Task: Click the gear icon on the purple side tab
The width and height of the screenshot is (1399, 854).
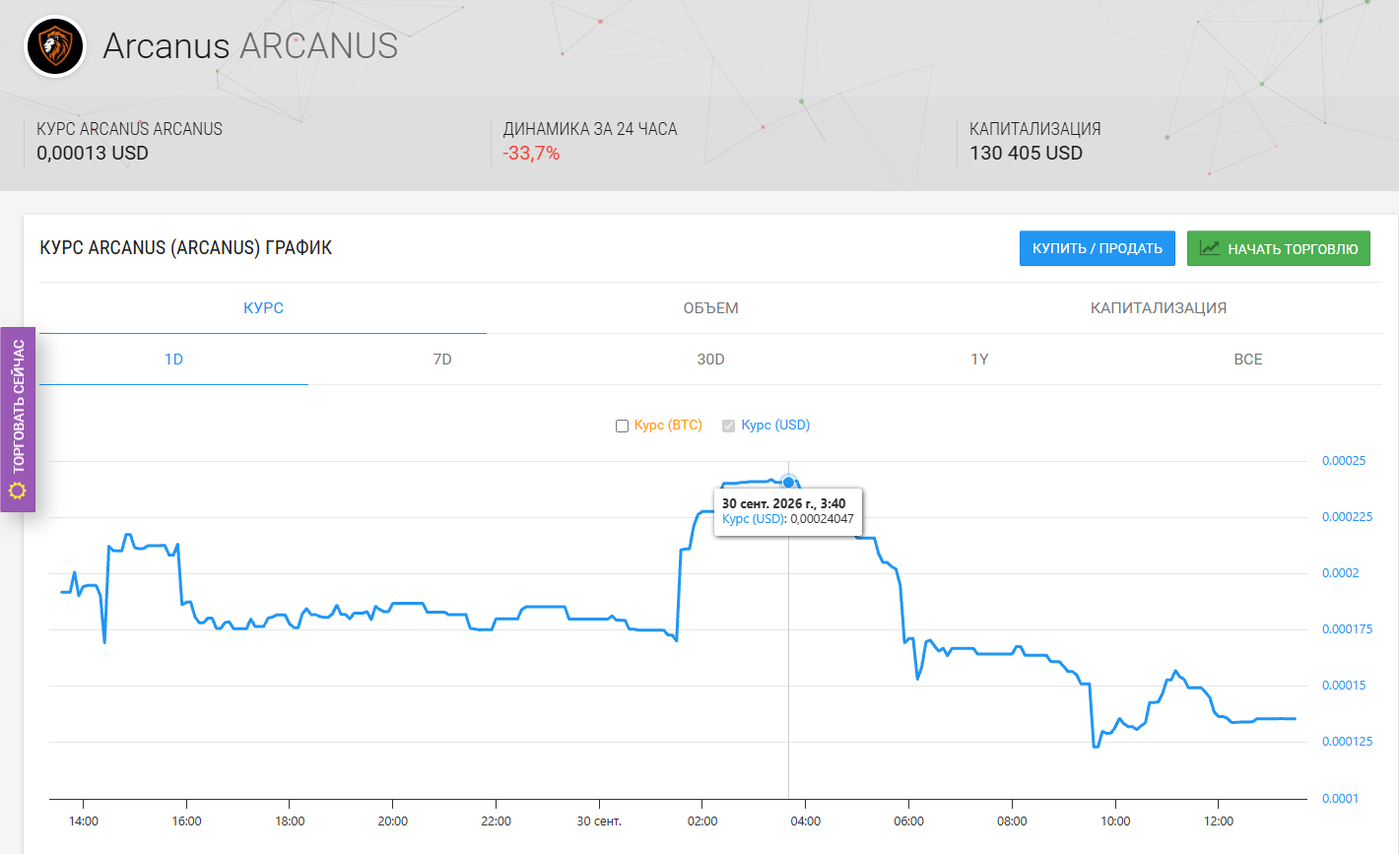Action: point(17,490)
